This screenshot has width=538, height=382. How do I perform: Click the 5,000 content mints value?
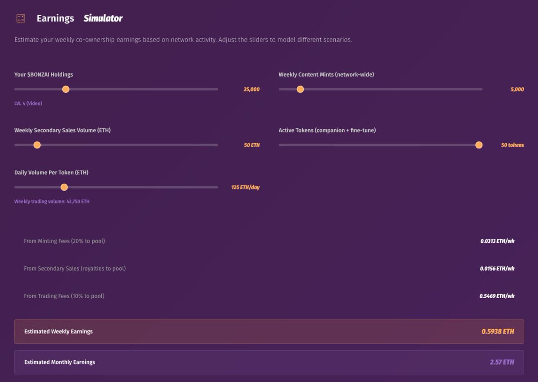point(517,89)
